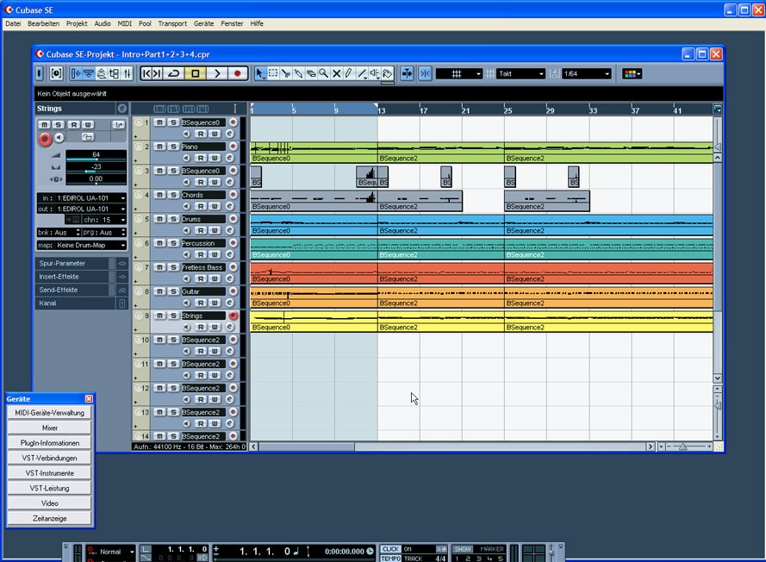Adjust the inspector pan slider showing -23
Image resolution: width=766 pixels, height=562 pixels.
click(x=96, y=167)
